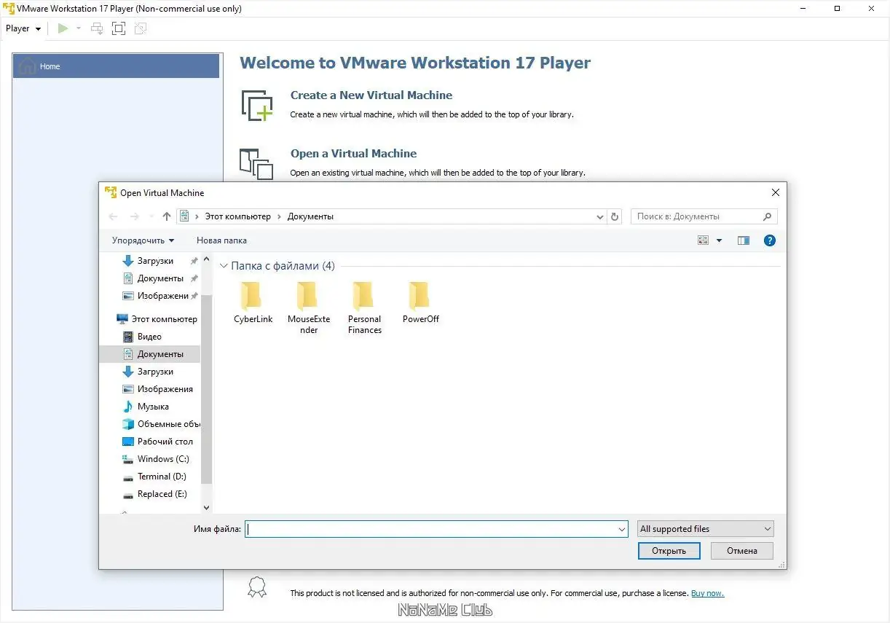Click the change view icon

(x=703, y=240)
